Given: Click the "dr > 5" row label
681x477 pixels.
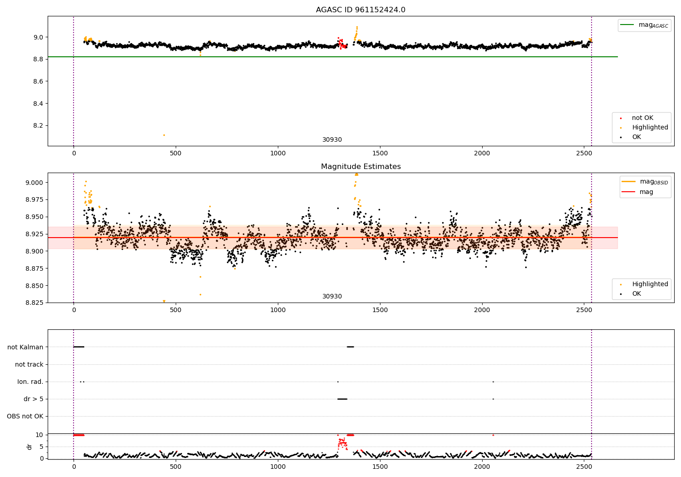Looking at the screenshot, I should click(x=34, y=399).
